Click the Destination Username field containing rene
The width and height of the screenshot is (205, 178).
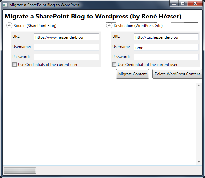(x=166, y=47)
